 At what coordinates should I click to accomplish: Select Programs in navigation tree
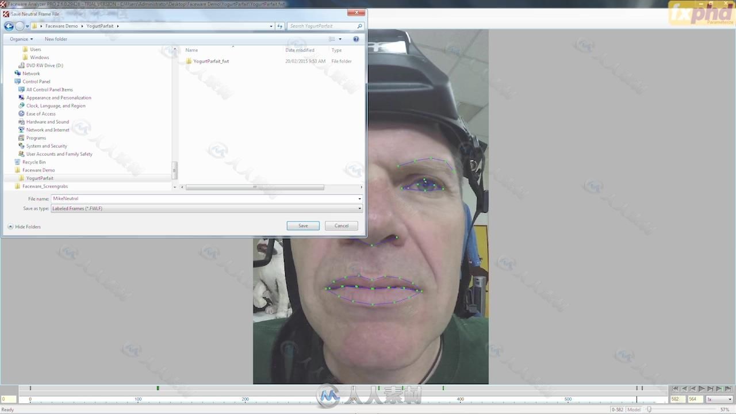(x=36, y=138)
